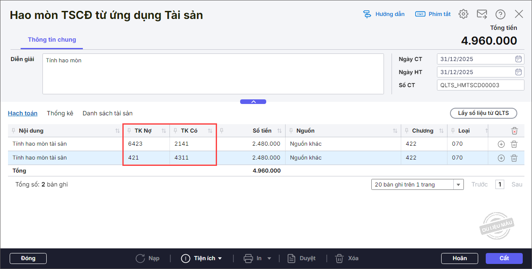
Task: Sort by Chương column arrows
Action: 441,131
